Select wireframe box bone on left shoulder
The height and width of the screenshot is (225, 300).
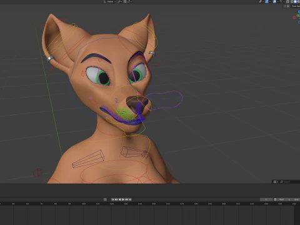88,159
